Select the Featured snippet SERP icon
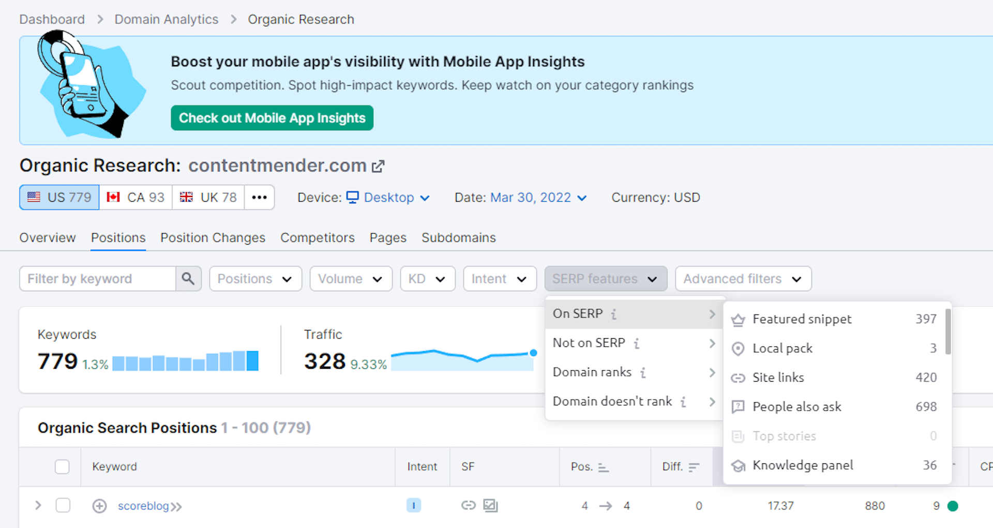993x528 pixels. click(x=738, y=319)
